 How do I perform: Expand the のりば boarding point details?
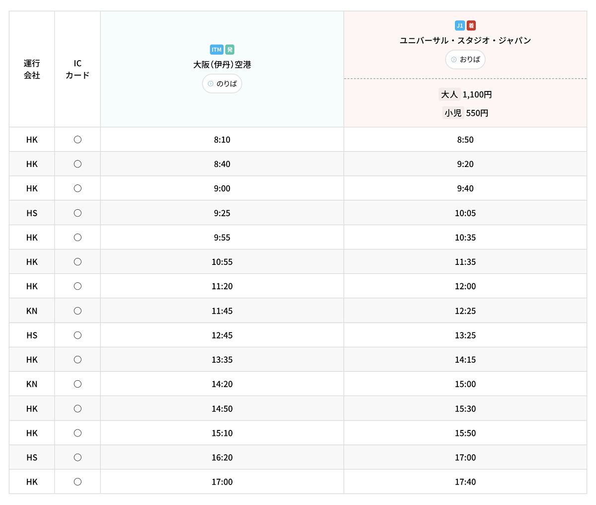[222, 84]
